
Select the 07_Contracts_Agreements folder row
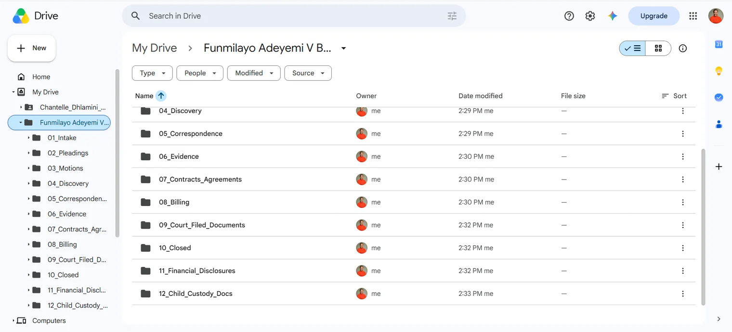pyautogui.click(x=414, y=179)
